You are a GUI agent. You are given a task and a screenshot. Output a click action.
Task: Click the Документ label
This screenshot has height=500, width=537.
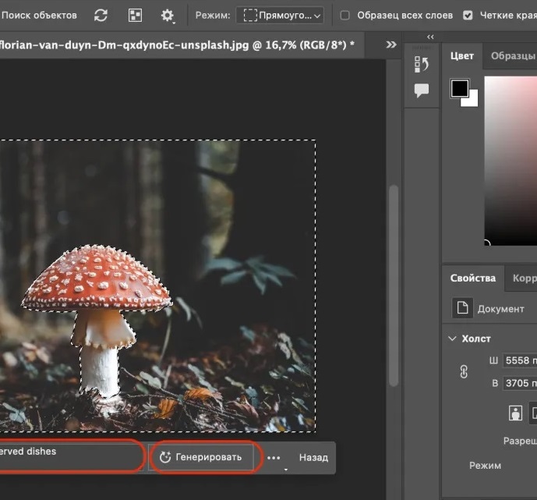coord(500,309)
